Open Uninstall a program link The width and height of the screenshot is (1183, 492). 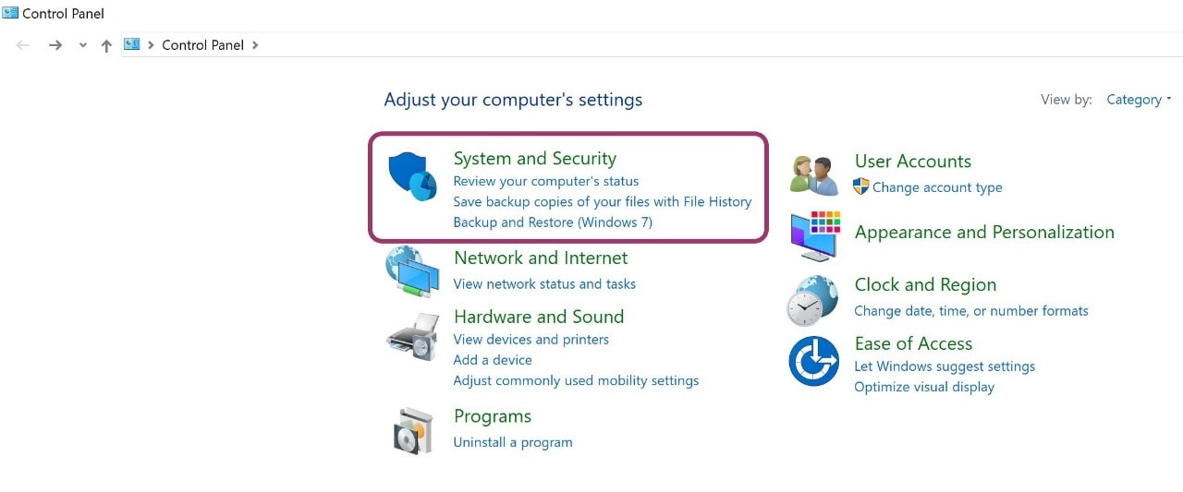513,442
